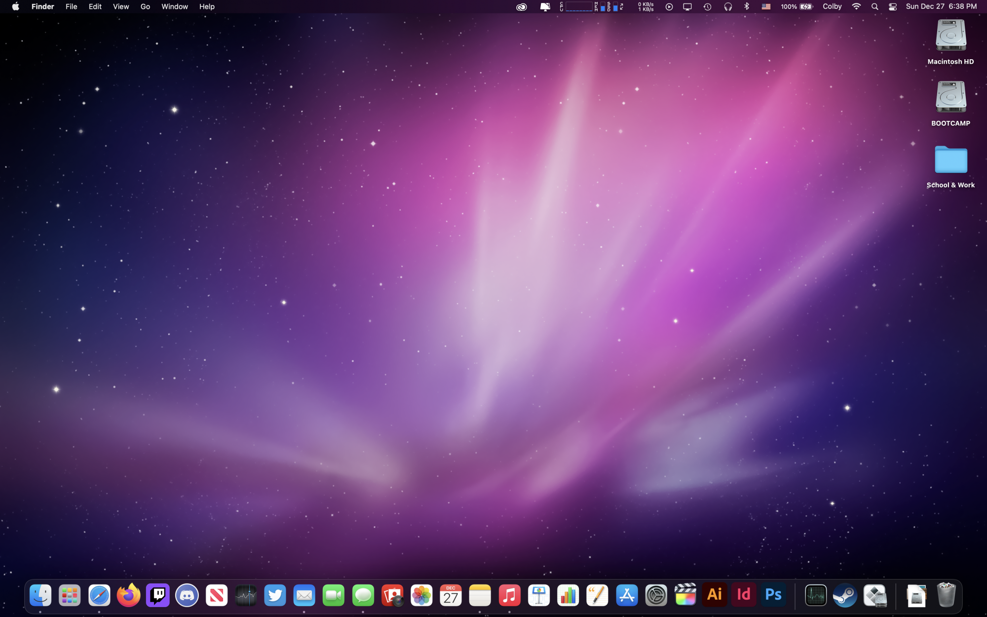The image size is (987, 617).
Task: Toggle Wi-Fi menu in menu bar
Action: pos(856,6)
